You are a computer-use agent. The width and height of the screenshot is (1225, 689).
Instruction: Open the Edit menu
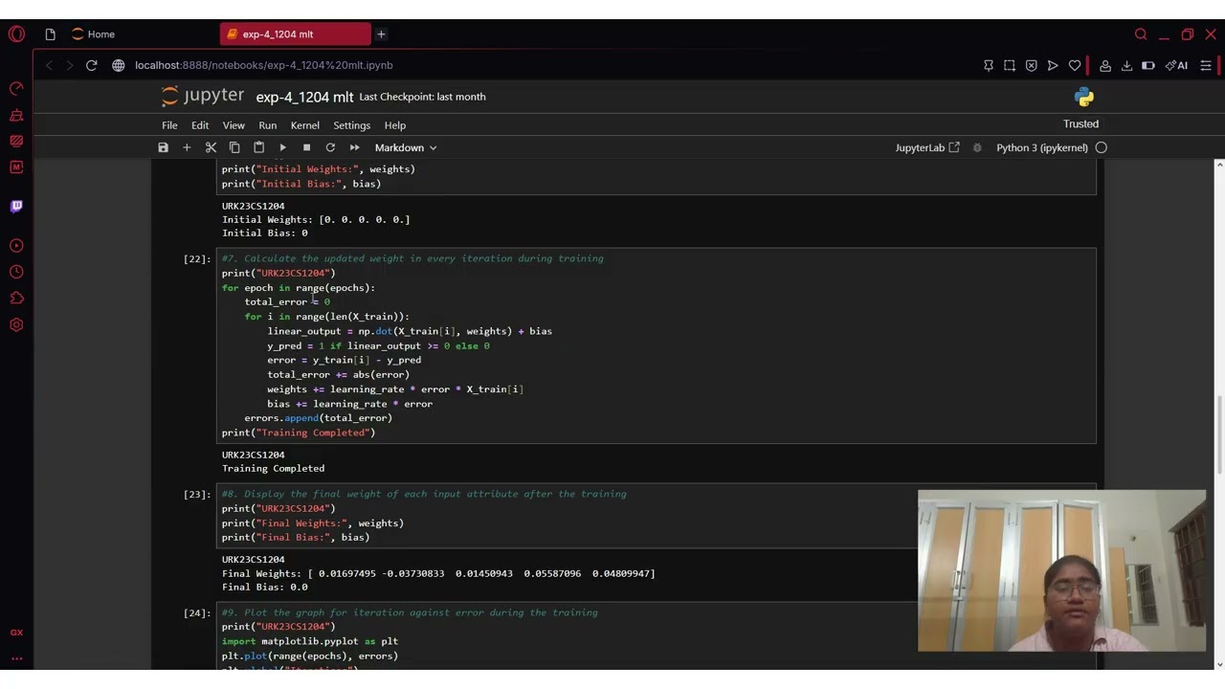pyautogui.click(x=200, y=125)
